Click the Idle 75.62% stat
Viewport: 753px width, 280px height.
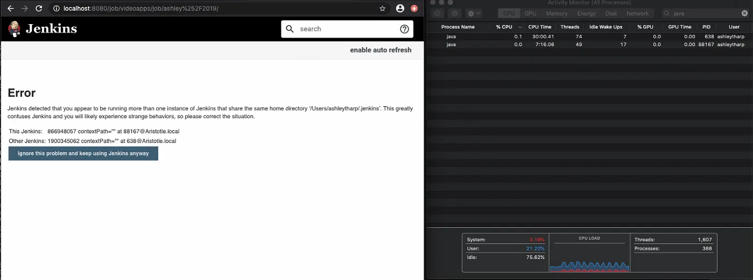506,257
